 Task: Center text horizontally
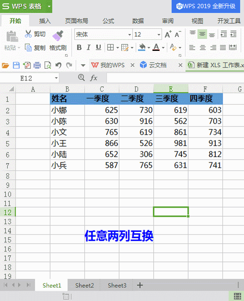[x=202, y=47]
